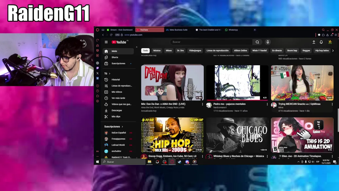The image size is (339, 191).
Task: Open the YouTube hamburger guide menu
Action: point(106,42)
